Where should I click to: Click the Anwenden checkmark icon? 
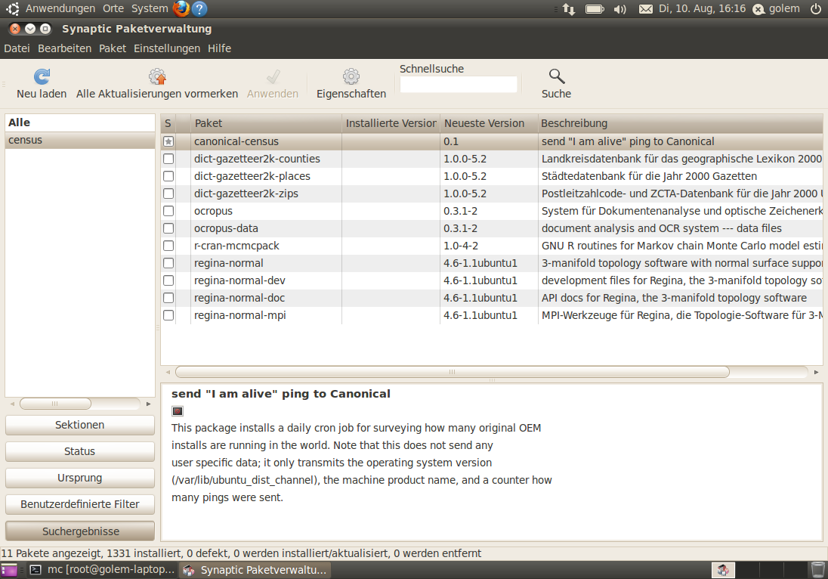point(273,76)
